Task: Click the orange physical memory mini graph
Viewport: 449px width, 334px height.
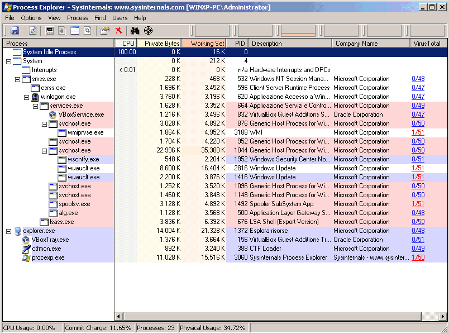Action: pyautogui.click(x=298, y=31)
